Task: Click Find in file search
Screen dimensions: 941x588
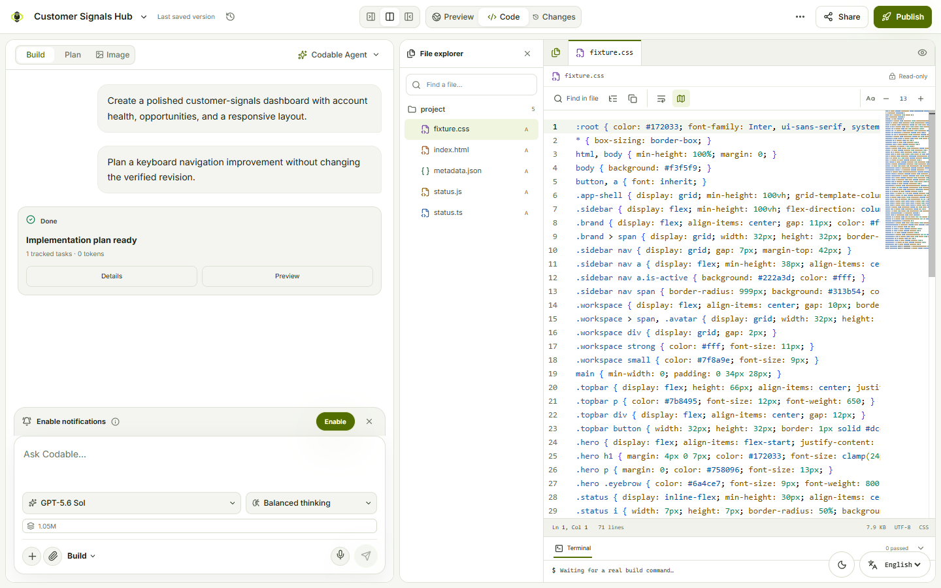Action: coord(576,99)
